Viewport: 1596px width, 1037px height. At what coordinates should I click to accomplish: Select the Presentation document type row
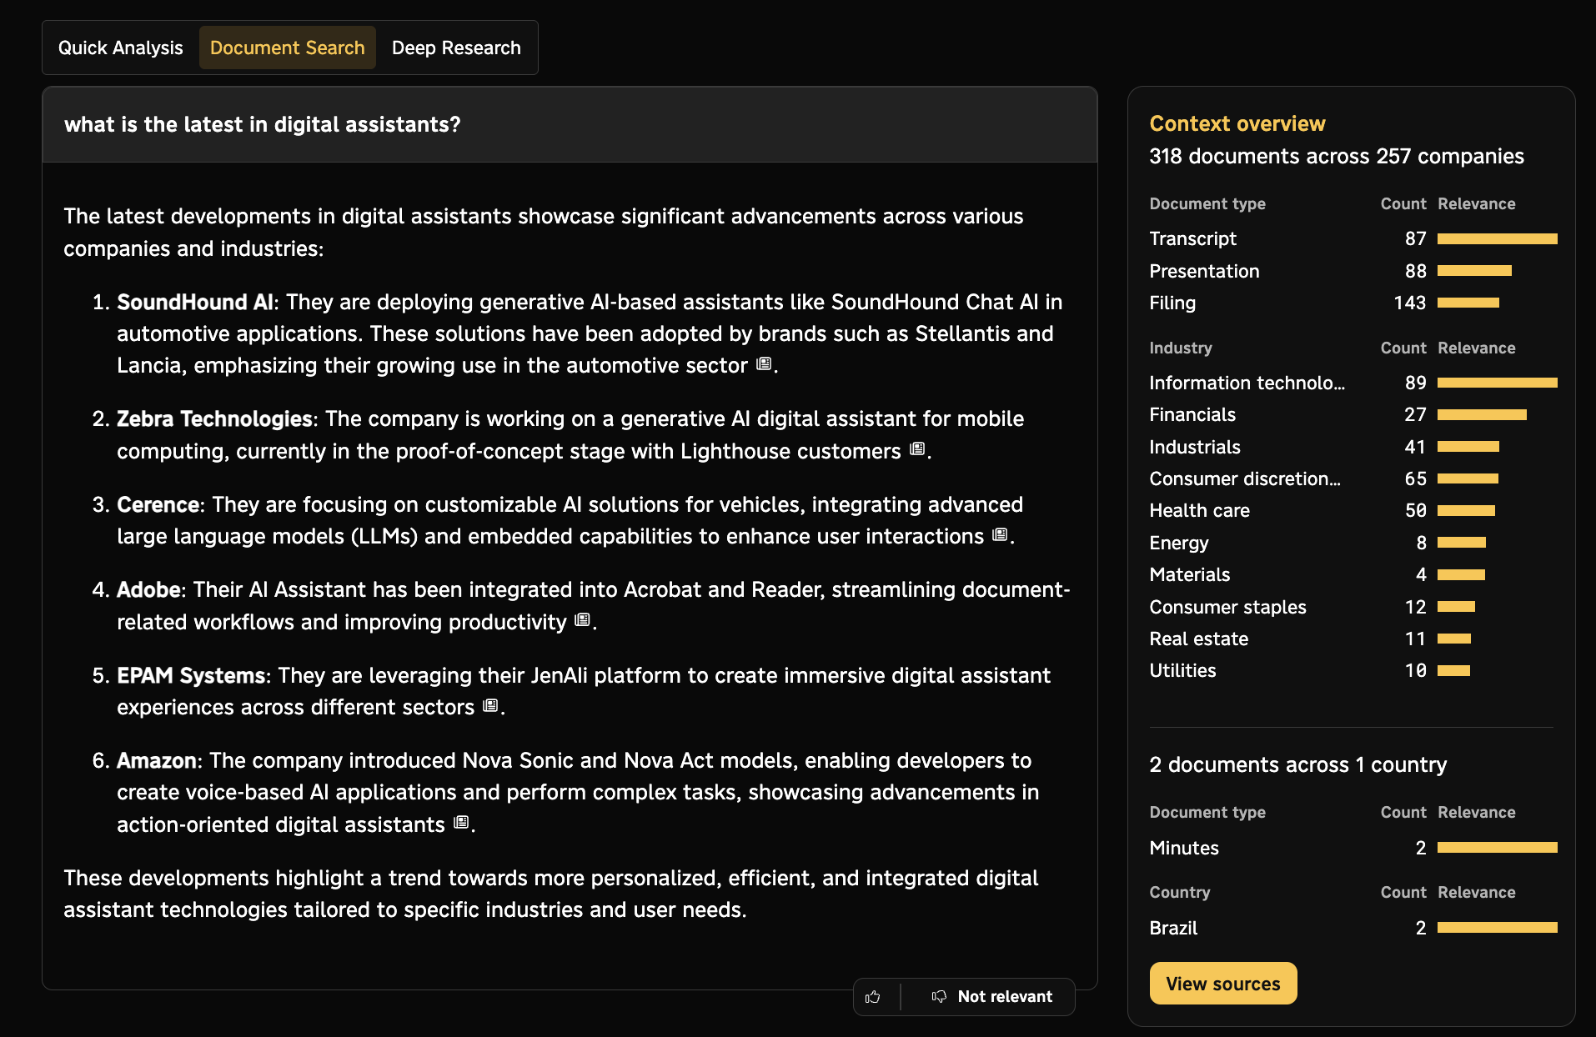(x=1353, y=271)
